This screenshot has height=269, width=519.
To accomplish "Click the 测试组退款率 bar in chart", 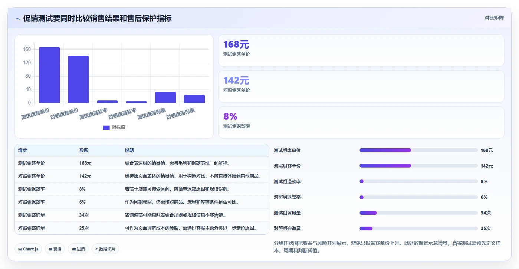I will click(107, 101).
